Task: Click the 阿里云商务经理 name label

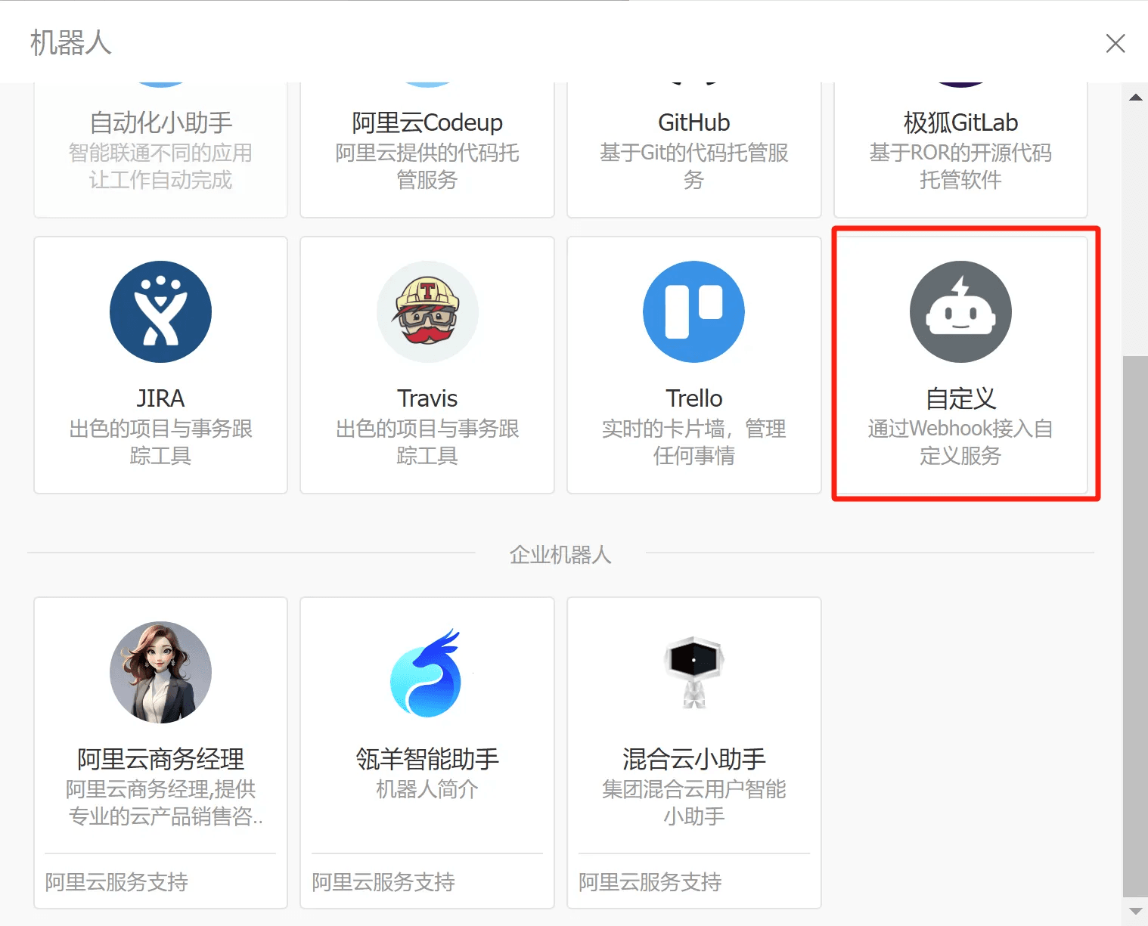Action: click(160, 759)
